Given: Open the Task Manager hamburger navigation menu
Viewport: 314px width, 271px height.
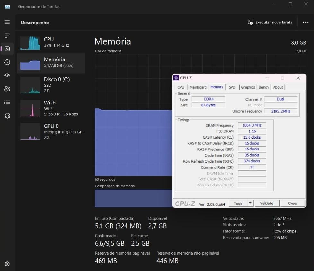Looking at the screenshot, I should pos(7,22).
